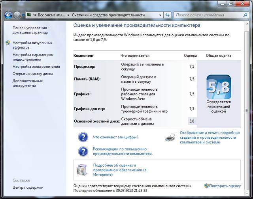Screen dimensions: 253x199
Task: Click the help icon next to 'Рекомендации по повышению'
Action: (x=83, y=151)
